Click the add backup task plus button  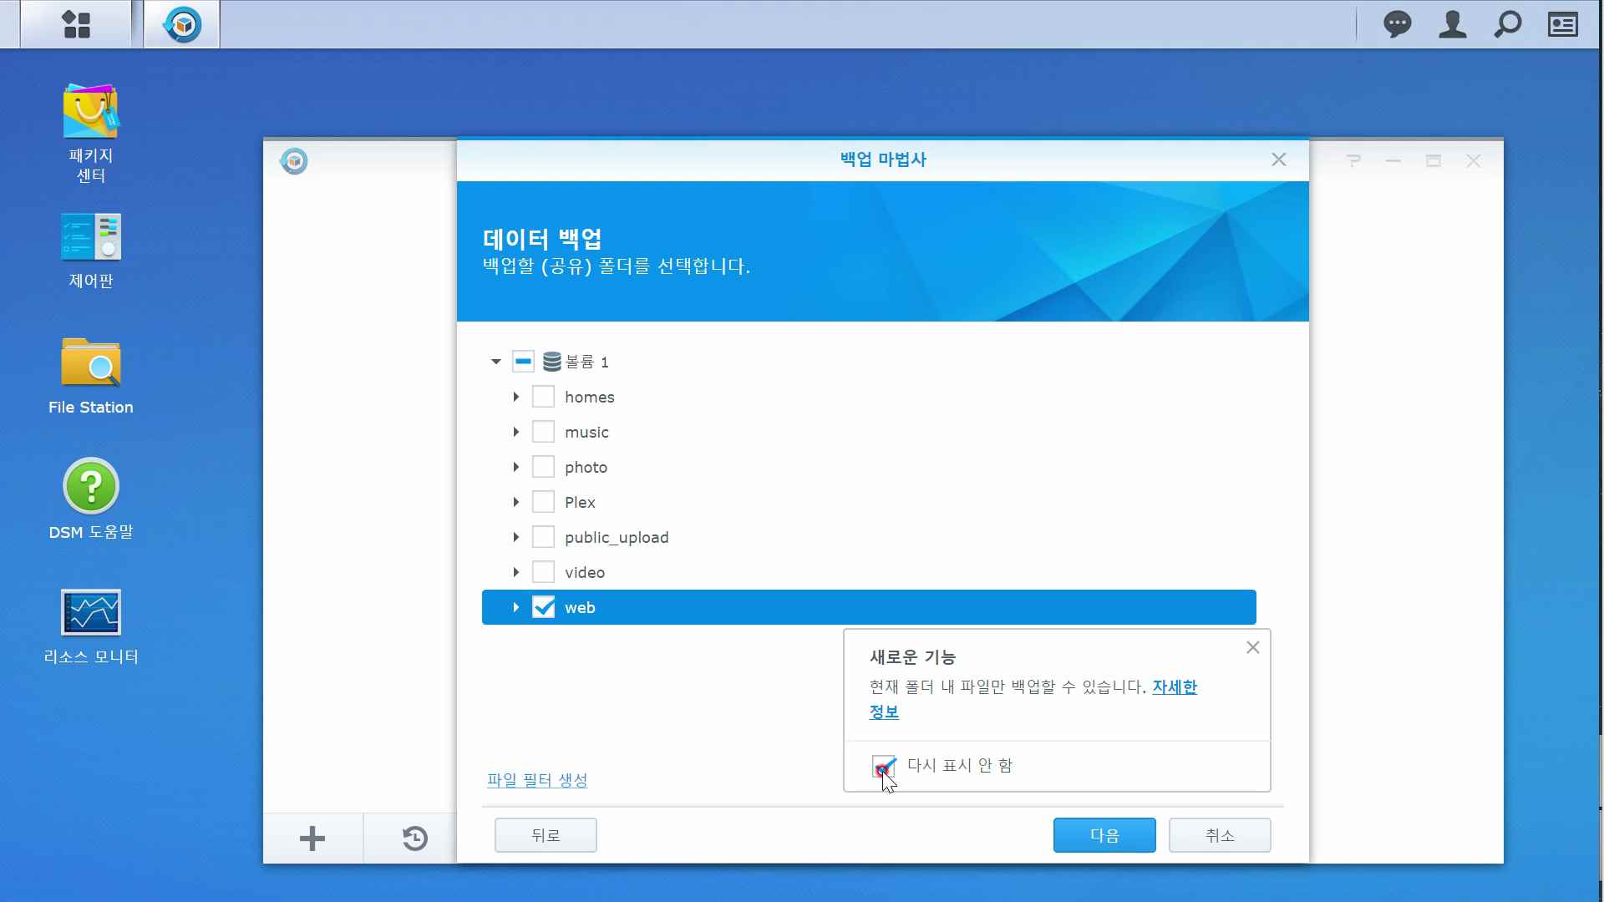pos(312,838)
